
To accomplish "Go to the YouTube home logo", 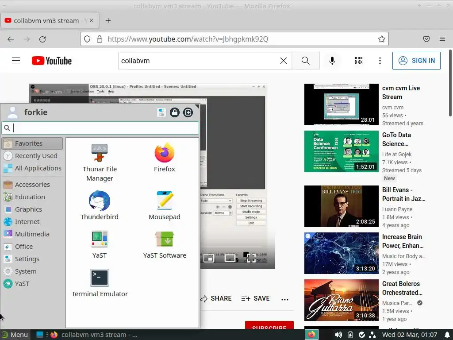I will (52, 61).
